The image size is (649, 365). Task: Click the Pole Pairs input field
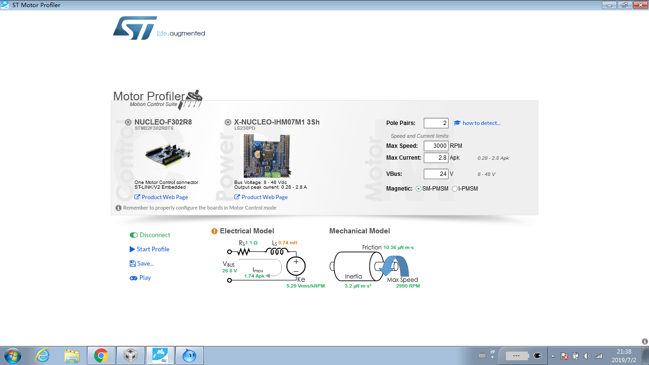(436, 123)
